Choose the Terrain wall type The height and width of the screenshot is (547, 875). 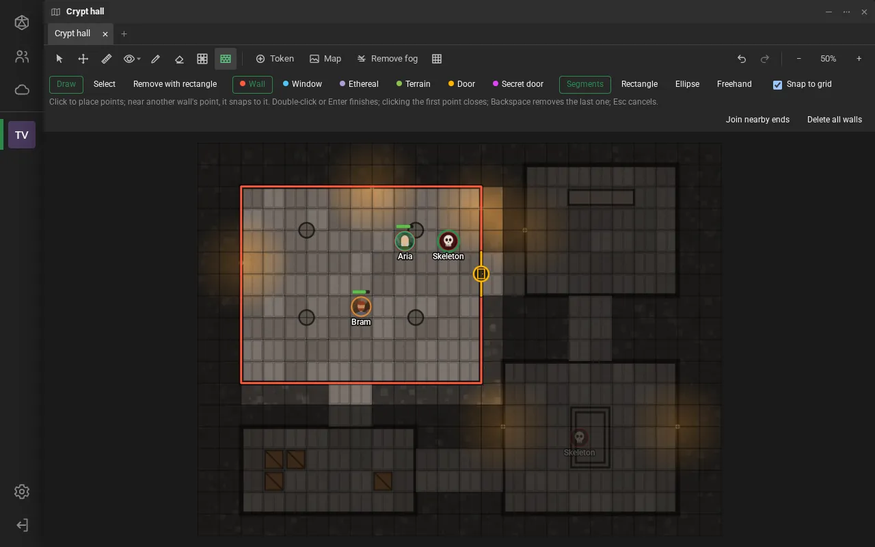click(x=414, y=84)
